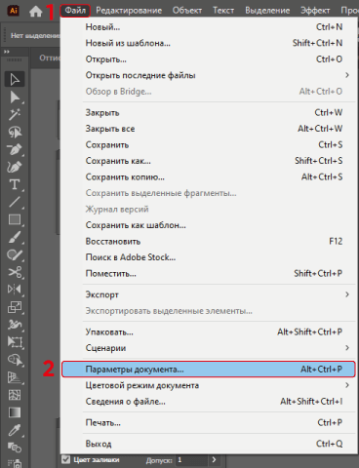The width and height of the screenshot is (359, 468).
Task: Choose the Blend tool
Action: (15, 448)
